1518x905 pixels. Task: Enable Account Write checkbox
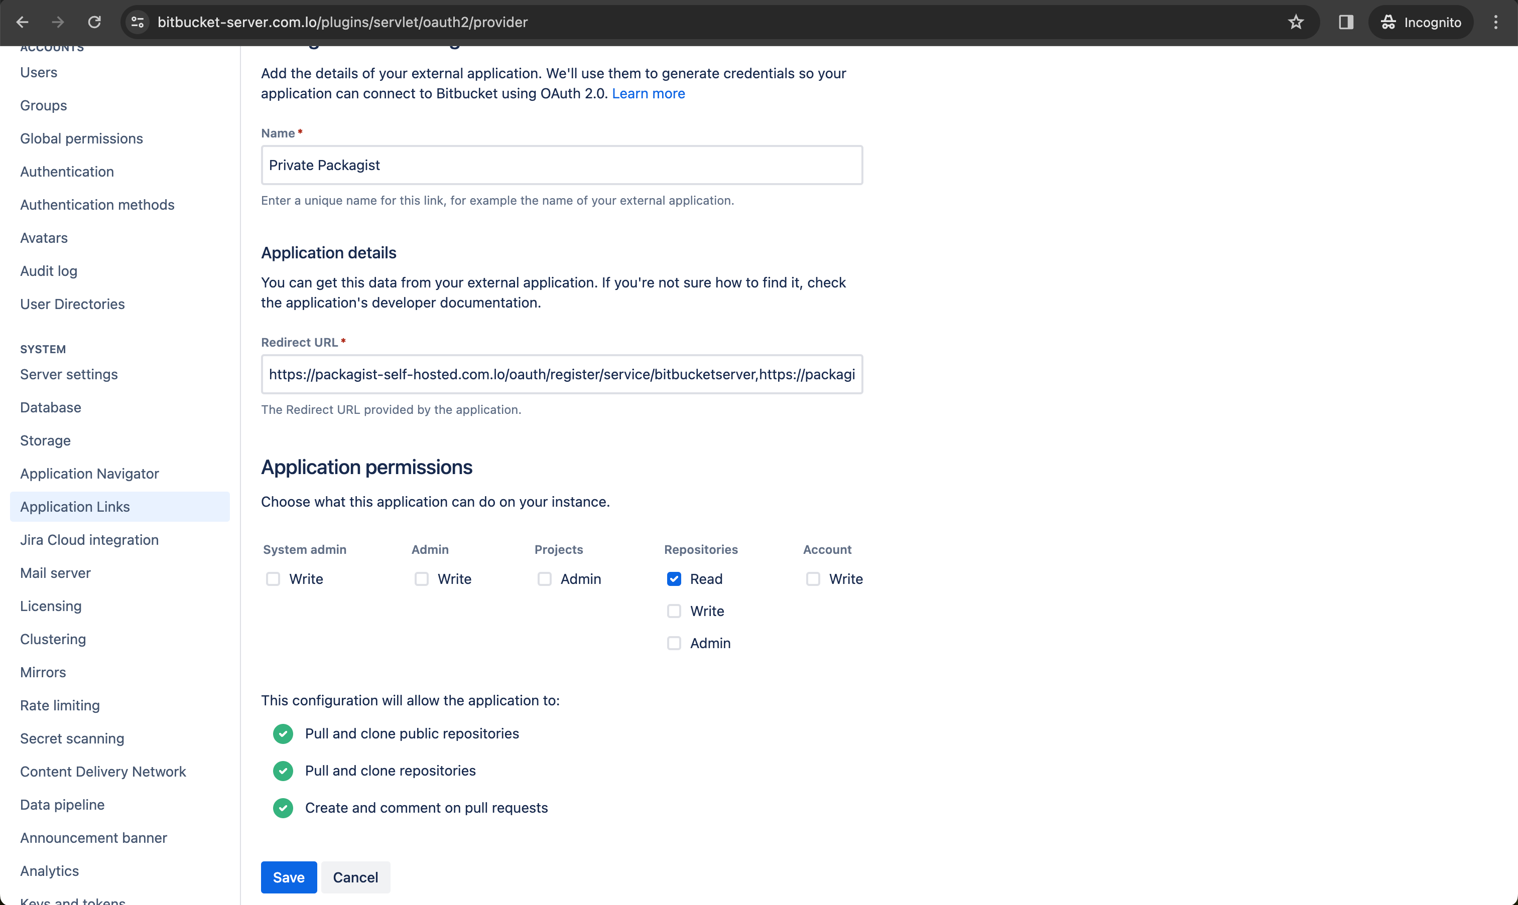coord(813,578)
